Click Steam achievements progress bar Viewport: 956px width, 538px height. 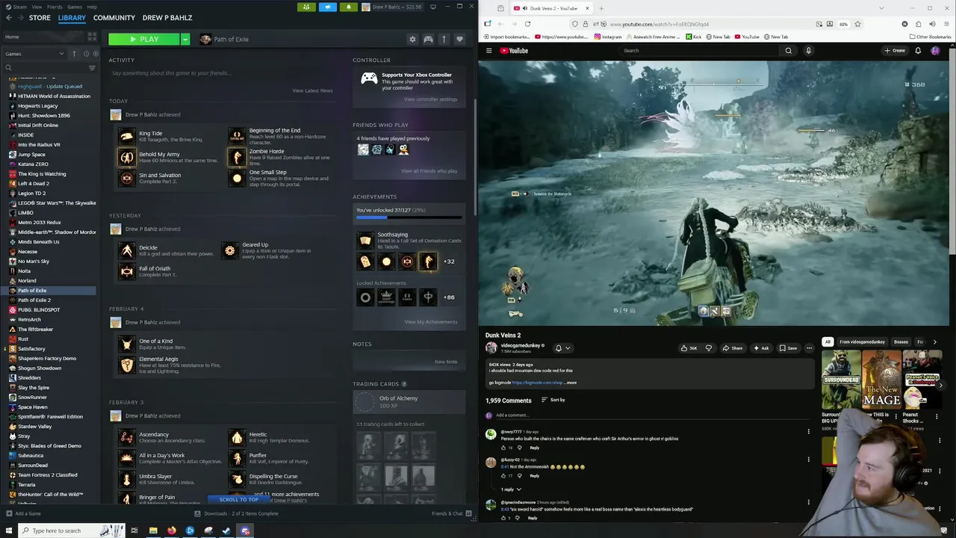[x=409, y=218]
